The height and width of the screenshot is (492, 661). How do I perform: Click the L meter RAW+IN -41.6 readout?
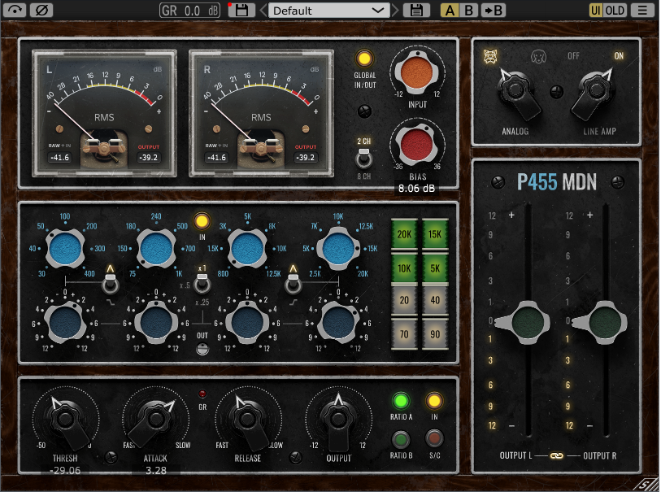[59, 158]
